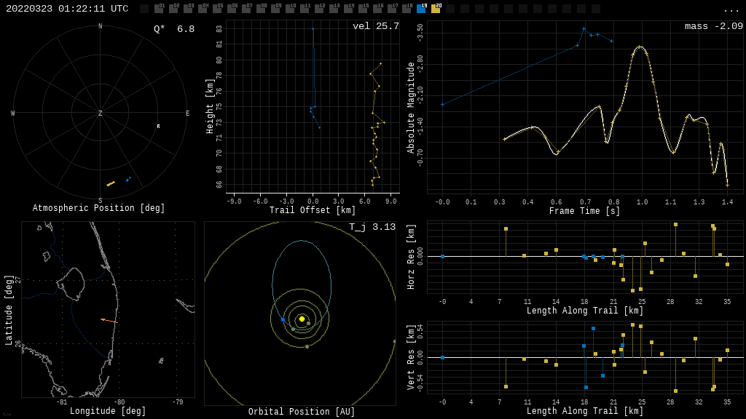Click the Trail Offset [km] axis label

313,210
